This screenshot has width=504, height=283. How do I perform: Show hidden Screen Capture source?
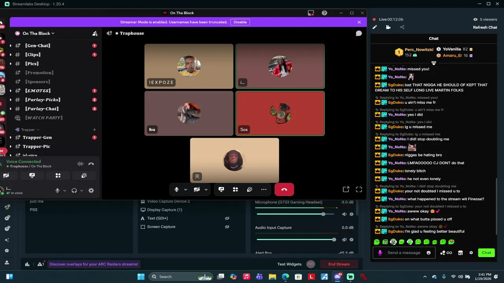(x=227, y=227)
